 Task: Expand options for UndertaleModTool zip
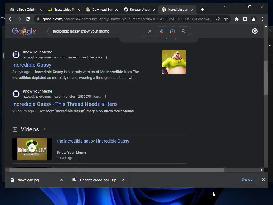pyautogui.click(x=124, y=180)
